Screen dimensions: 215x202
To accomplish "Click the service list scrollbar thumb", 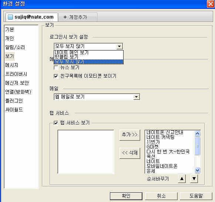I will pos(198,146).
